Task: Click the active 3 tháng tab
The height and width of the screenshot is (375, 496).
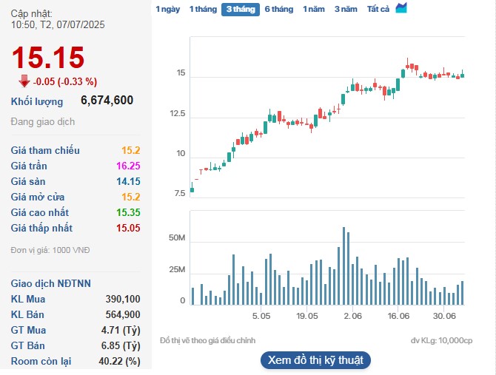Action: tap(240, 10)
